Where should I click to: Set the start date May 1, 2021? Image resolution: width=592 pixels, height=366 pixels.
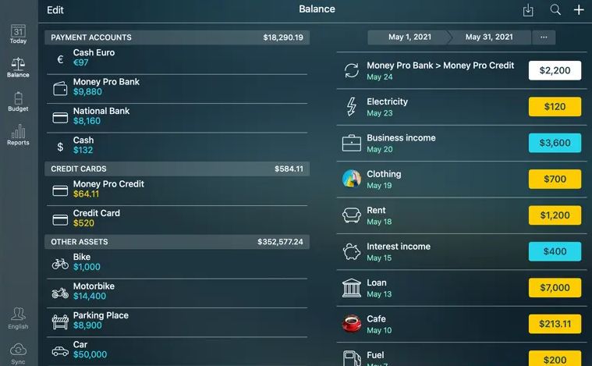pyautogui.click(x=409, y=37)
